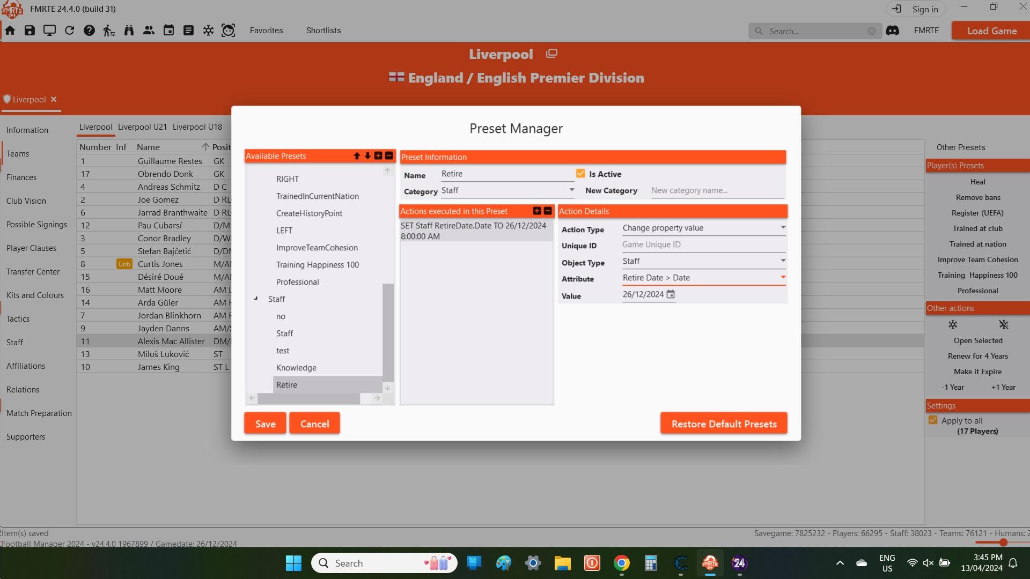Move preset up with arrow icon
1030x579 pixels.
357,155
